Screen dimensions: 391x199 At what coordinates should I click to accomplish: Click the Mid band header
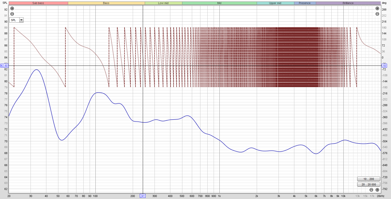(219, 3)
